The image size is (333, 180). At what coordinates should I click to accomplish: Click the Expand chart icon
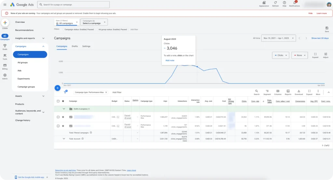pos(315,54)
